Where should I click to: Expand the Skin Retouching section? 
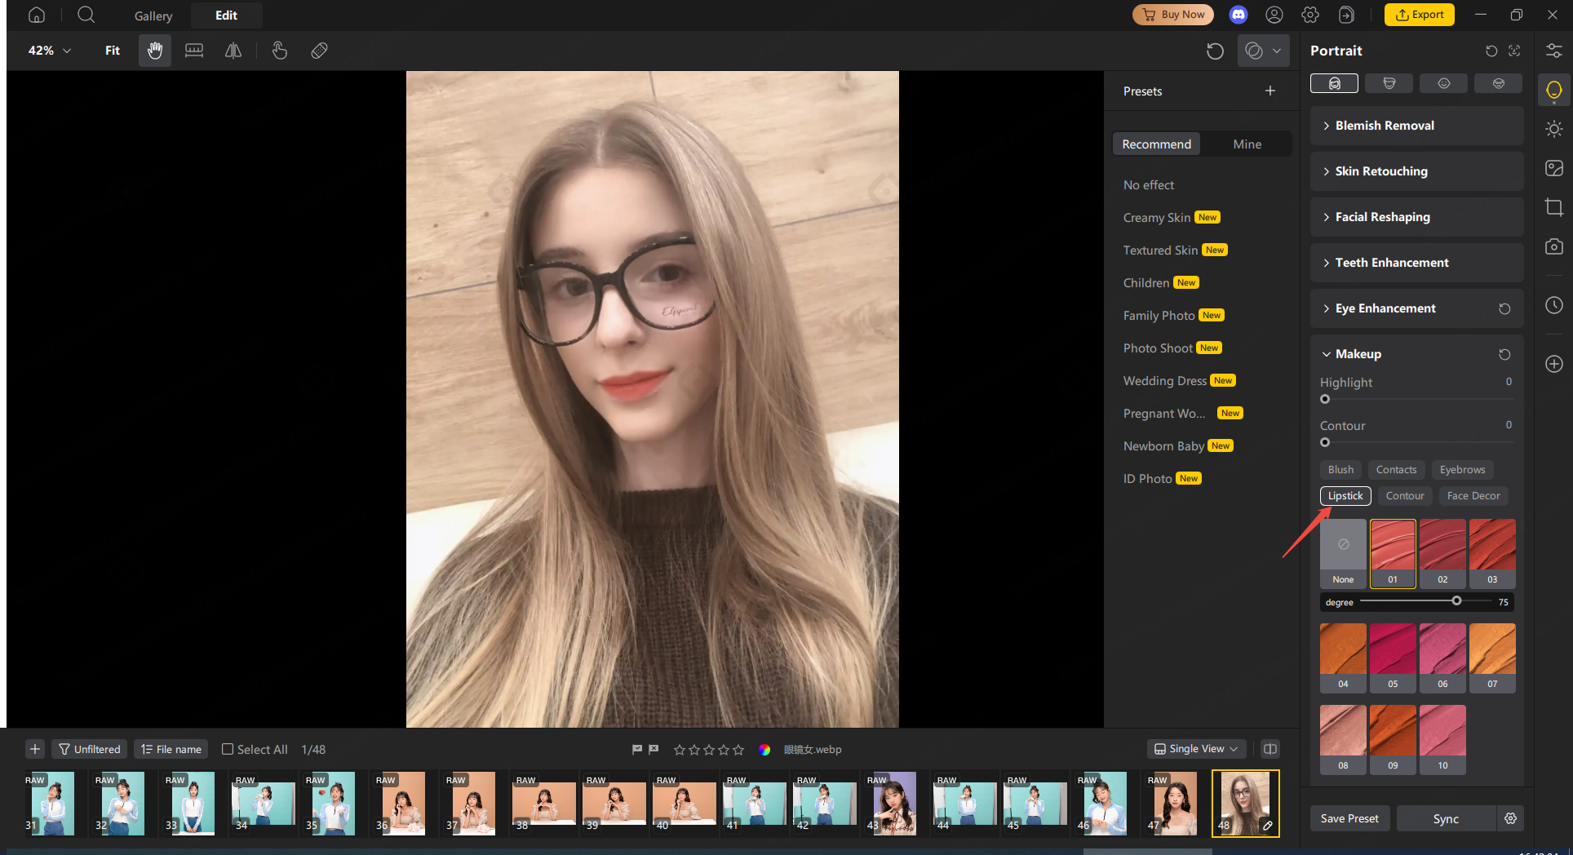pos(1416,171)
